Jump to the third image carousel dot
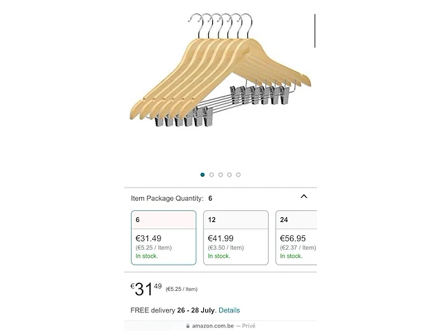The image size is (441, 331). pos(220,174)
